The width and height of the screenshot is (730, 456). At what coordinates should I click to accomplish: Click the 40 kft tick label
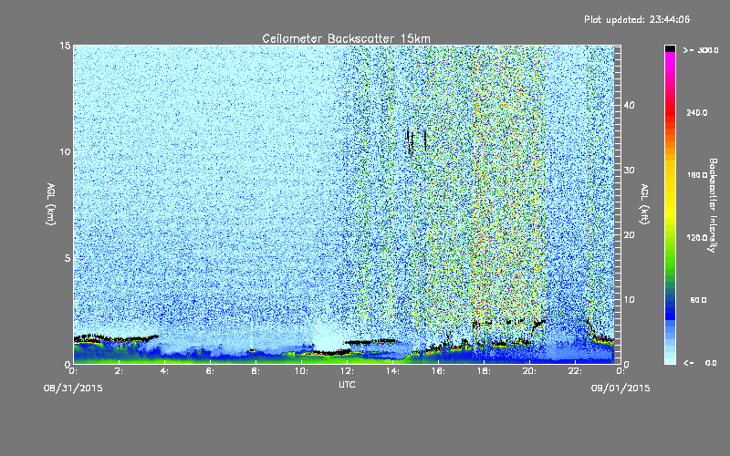click(x=629, y=105)
